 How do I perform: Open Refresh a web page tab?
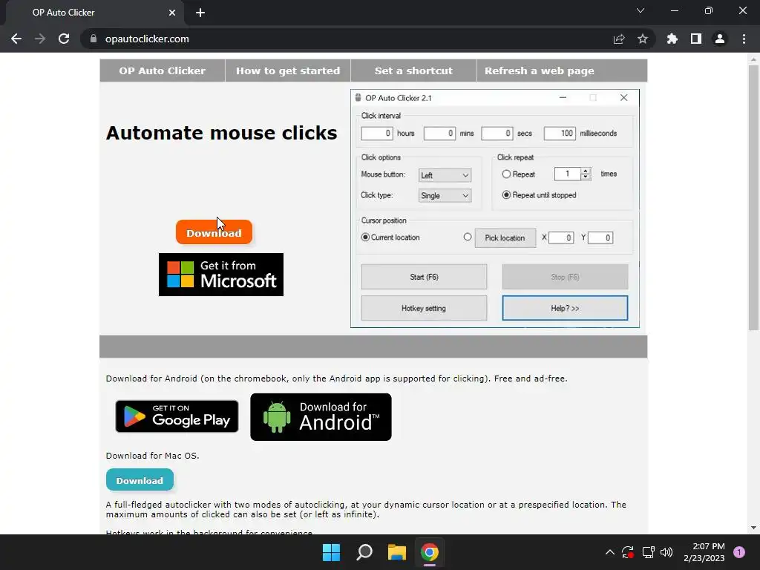[540, 71]
